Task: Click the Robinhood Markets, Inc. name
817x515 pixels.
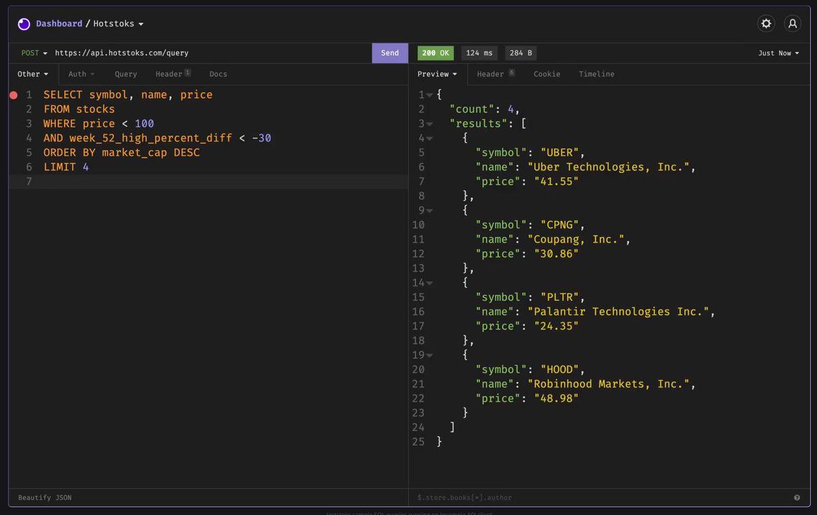Action: click(609, 384)
